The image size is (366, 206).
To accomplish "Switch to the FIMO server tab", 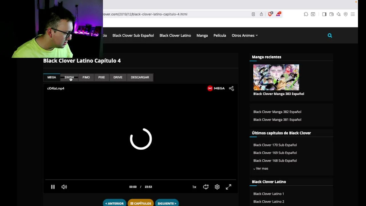I will click(86, 77).
